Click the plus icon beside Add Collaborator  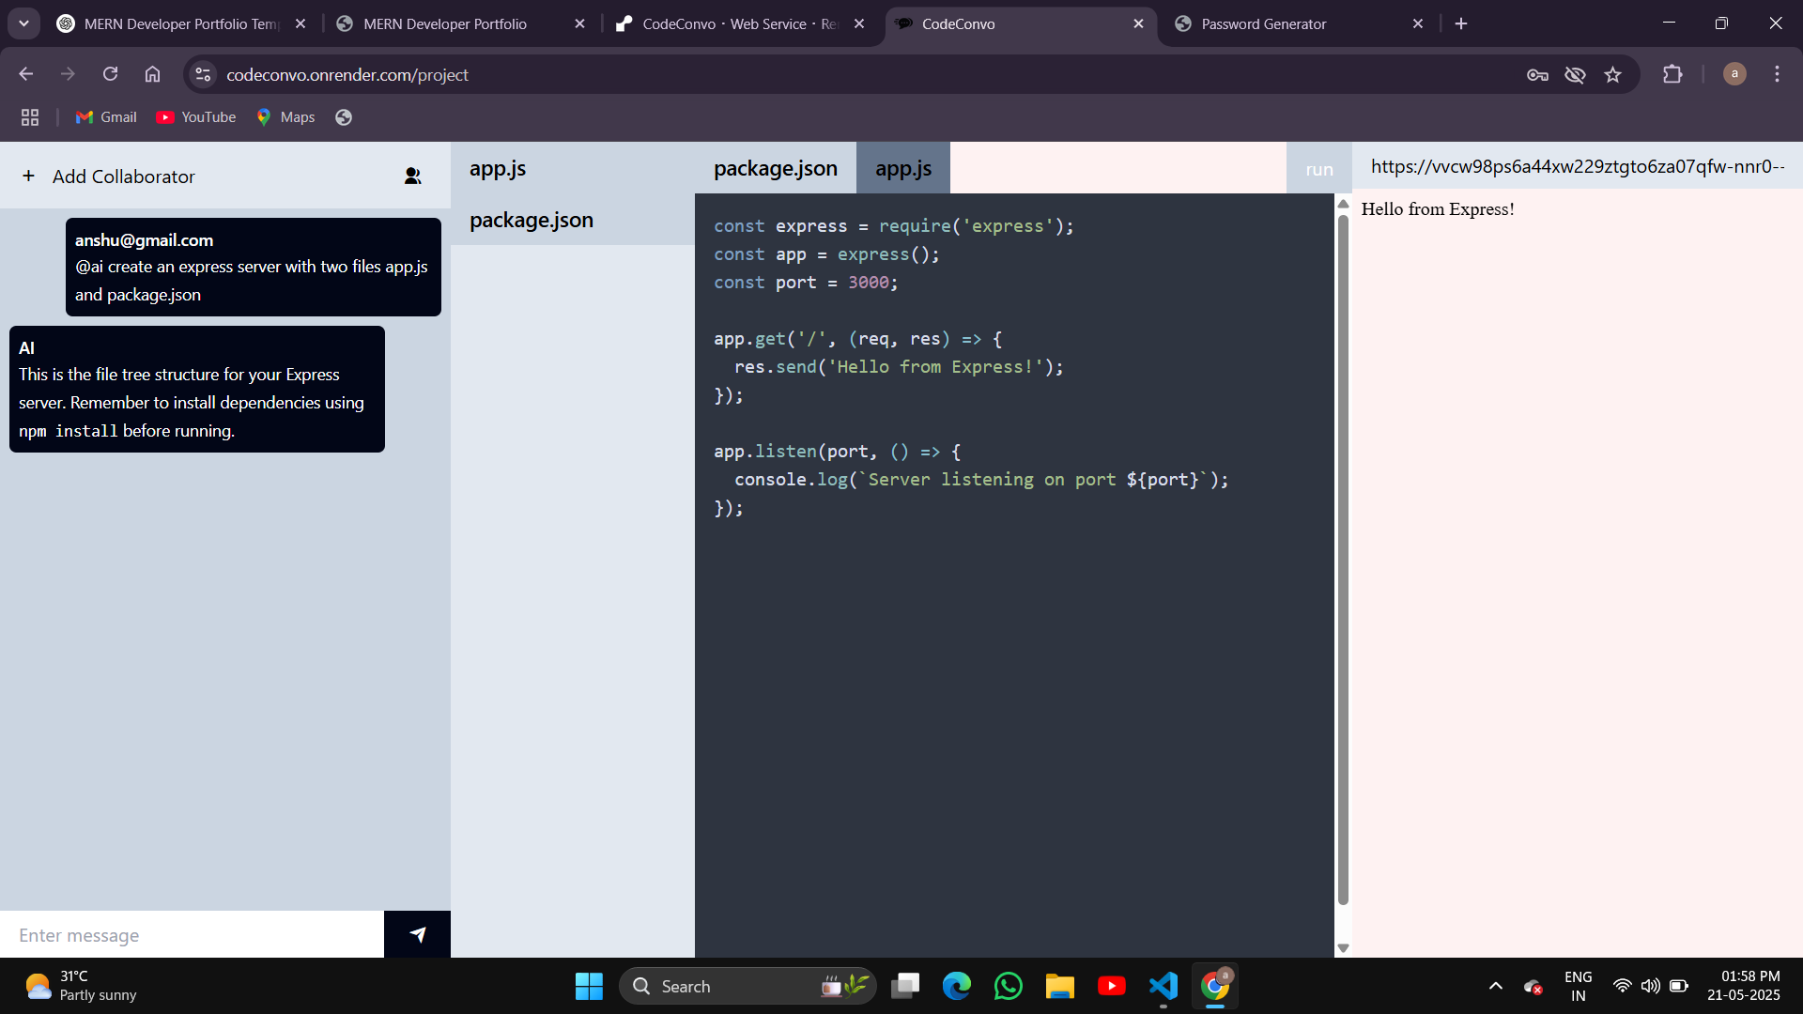(x=28, y=176)
